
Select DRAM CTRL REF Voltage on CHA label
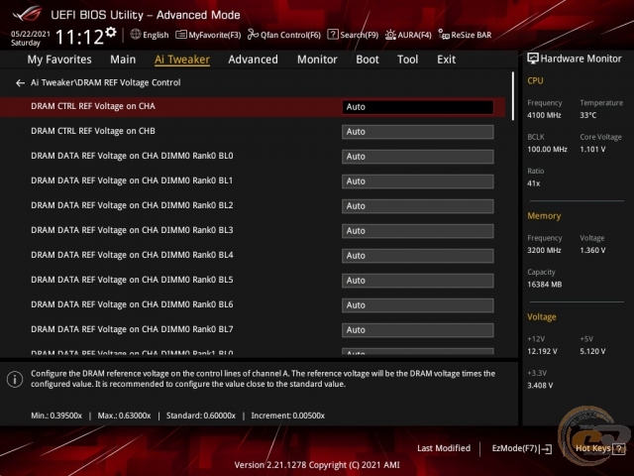coord(93,106)
